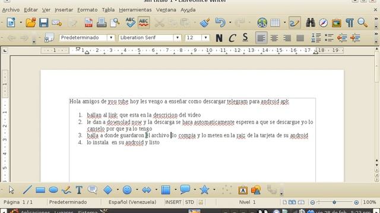380x213 pixels.
Task: Increase paragraph indent
Action: click(x=355, y=38)
